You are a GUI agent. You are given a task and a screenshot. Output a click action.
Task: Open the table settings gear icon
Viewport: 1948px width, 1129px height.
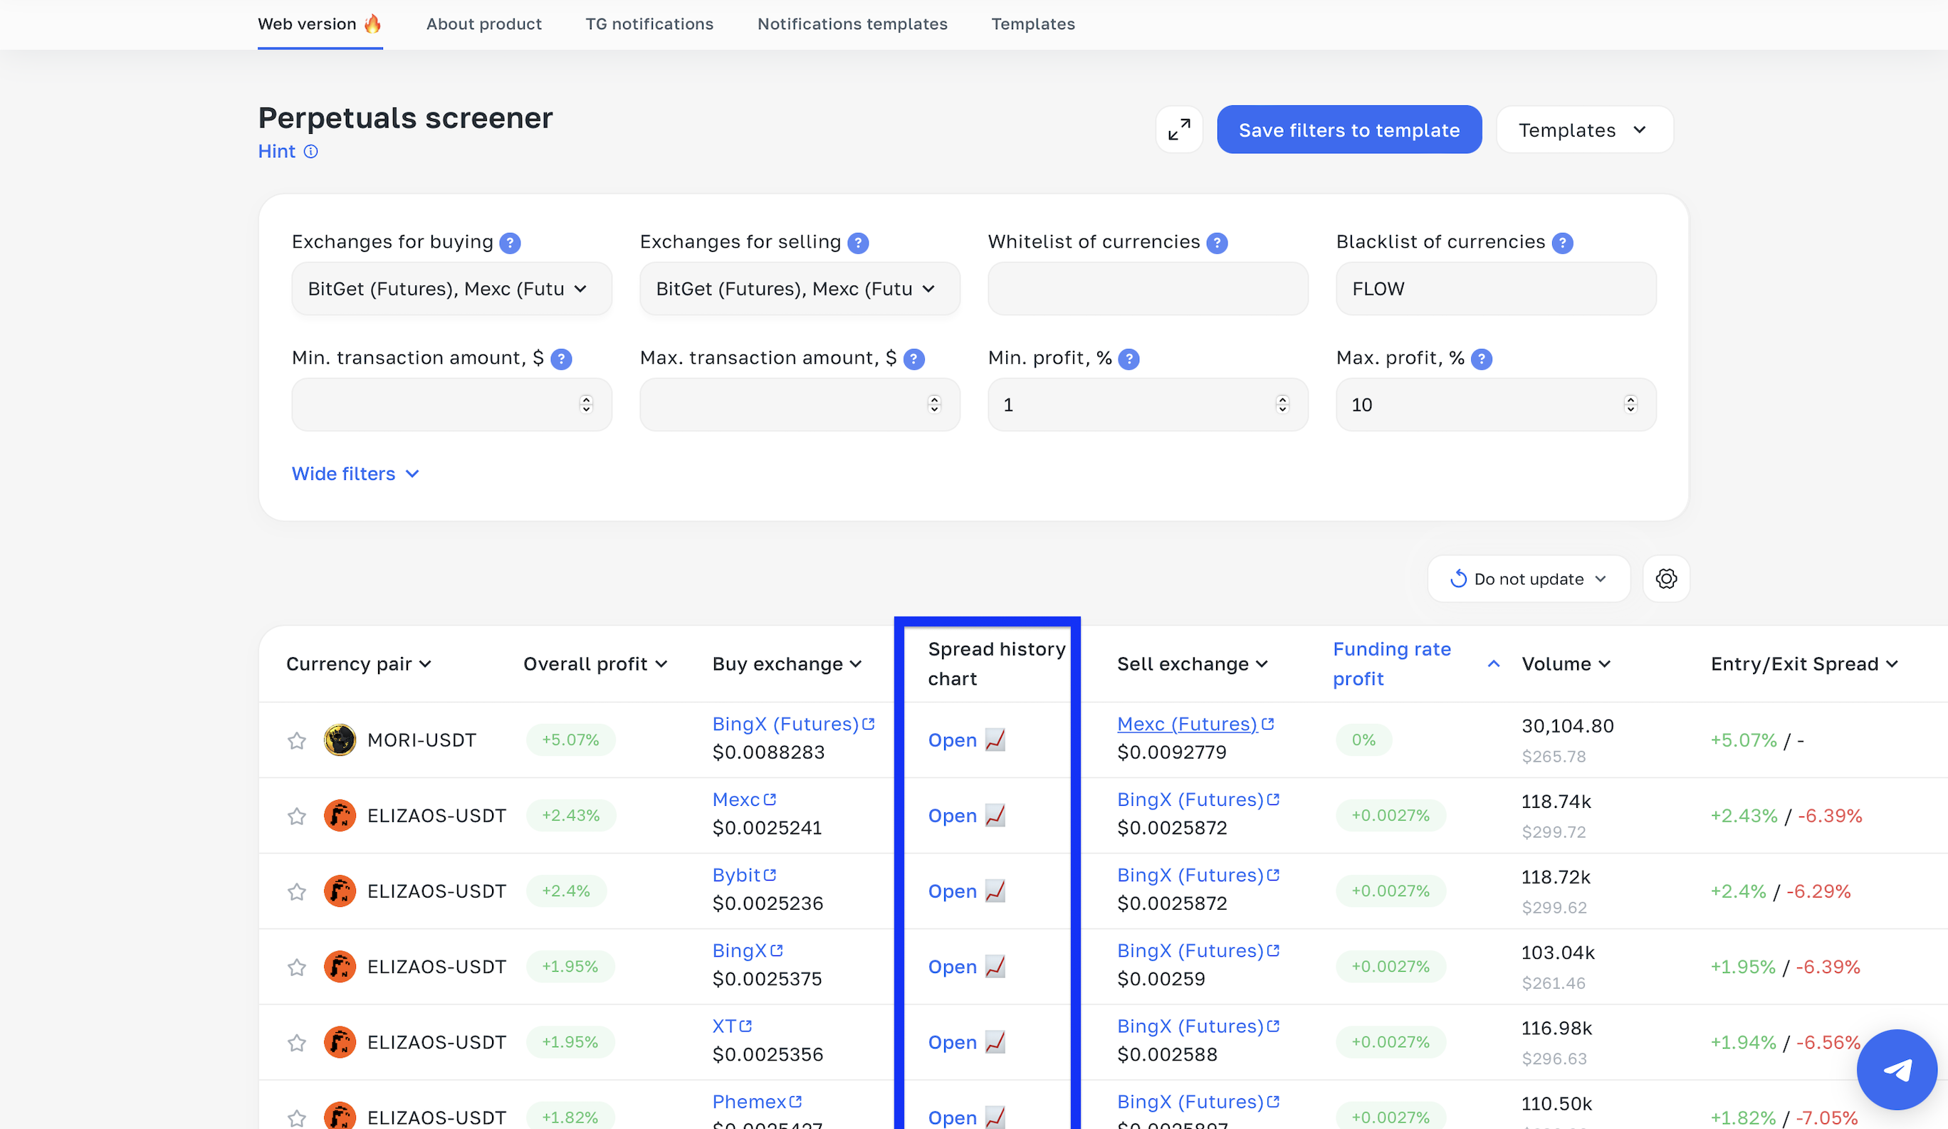1667,578
